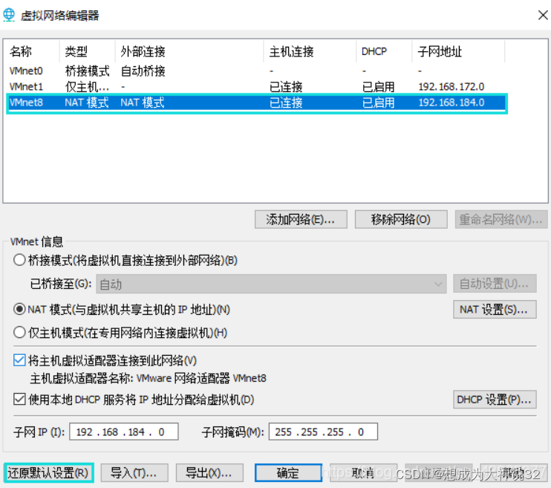The image size is (551, 488).
Task: Open the 已桥接至 dropdown
Action: (271, 284)
